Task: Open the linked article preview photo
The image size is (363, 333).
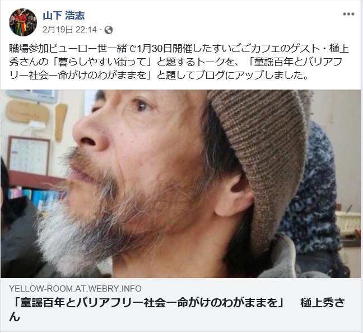Action: coord(180,184)
